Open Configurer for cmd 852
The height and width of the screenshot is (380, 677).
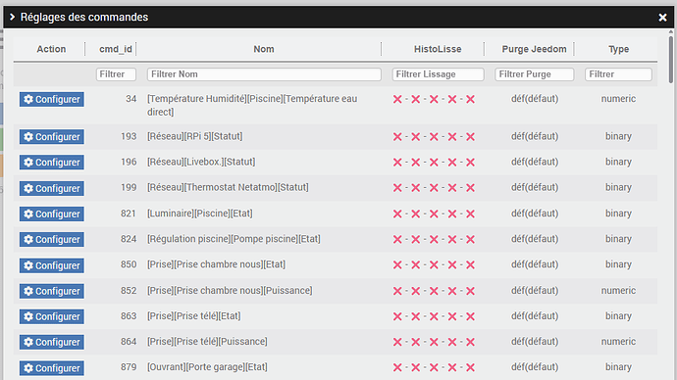tap(51, 291)
